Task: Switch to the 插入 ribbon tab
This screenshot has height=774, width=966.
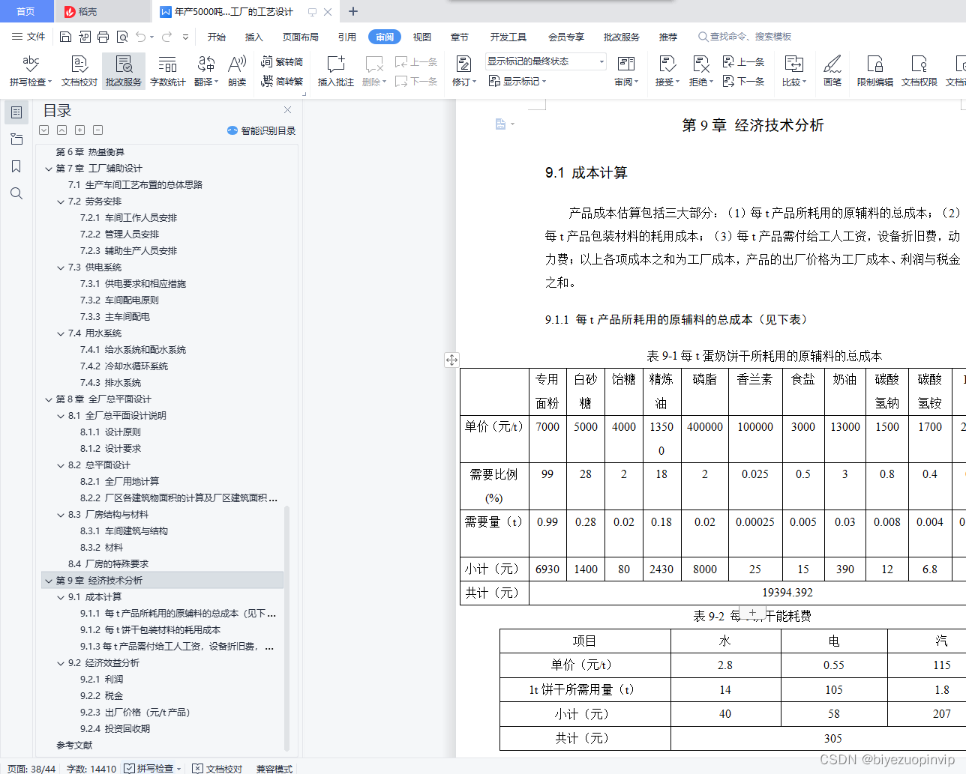Action: tap(254, 37)
